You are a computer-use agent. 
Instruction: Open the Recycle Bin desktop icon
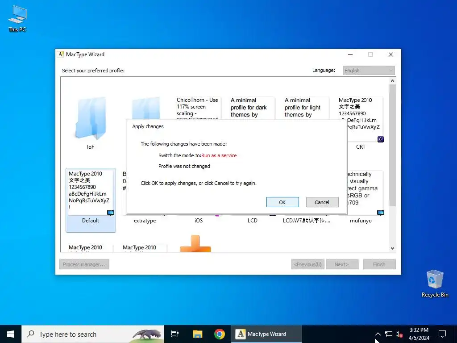[x=435, y=283]
